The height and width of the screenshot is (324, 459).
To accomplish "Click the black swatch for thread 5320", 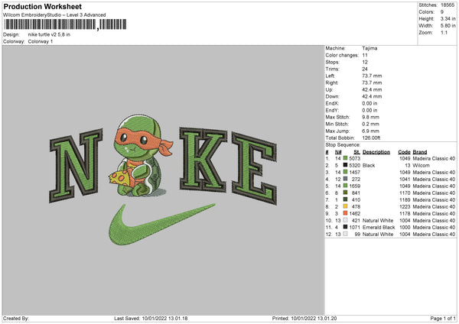I will [346, 165].
